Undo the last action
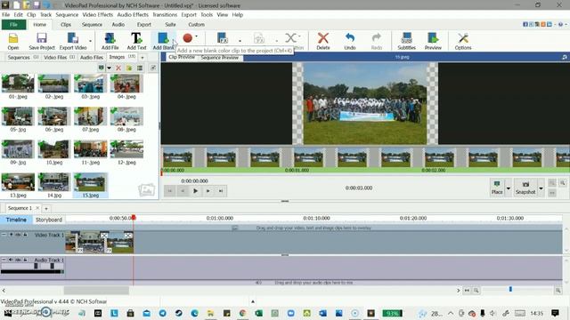The height and width of the screenshot is (320, 570). (x=350, y=41)
